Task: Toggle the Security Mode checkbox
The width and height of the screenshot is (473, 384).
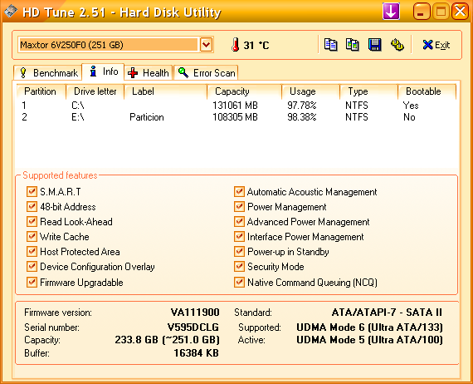Action: [239, 267]
